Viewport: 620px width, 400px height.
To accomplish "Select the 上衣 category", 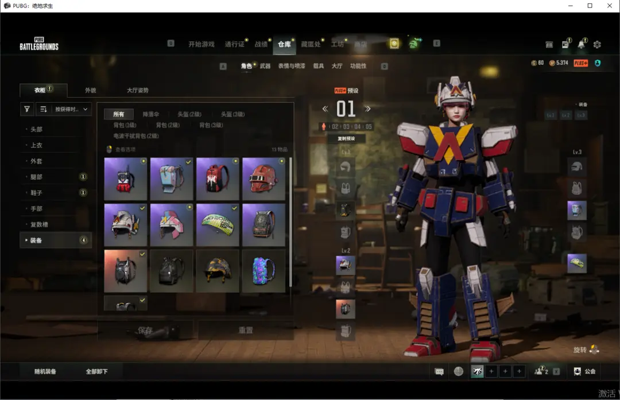I will tap(55, 145).
